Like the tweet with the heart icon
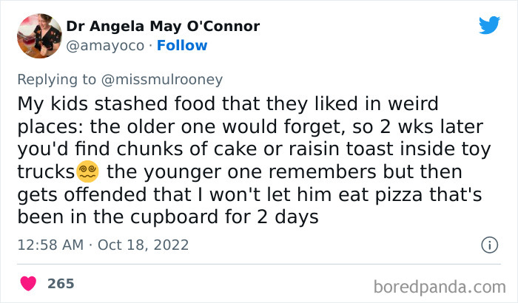Screen dimensions: 518x303 click(x=27, y=284)
